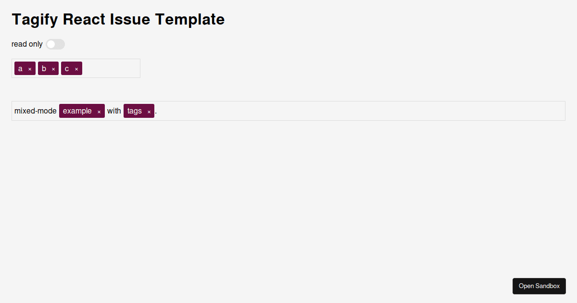The height and width of the screenshot is (303, 577).
Task: Select the "tags" tag pill
Action: point(134,111)
